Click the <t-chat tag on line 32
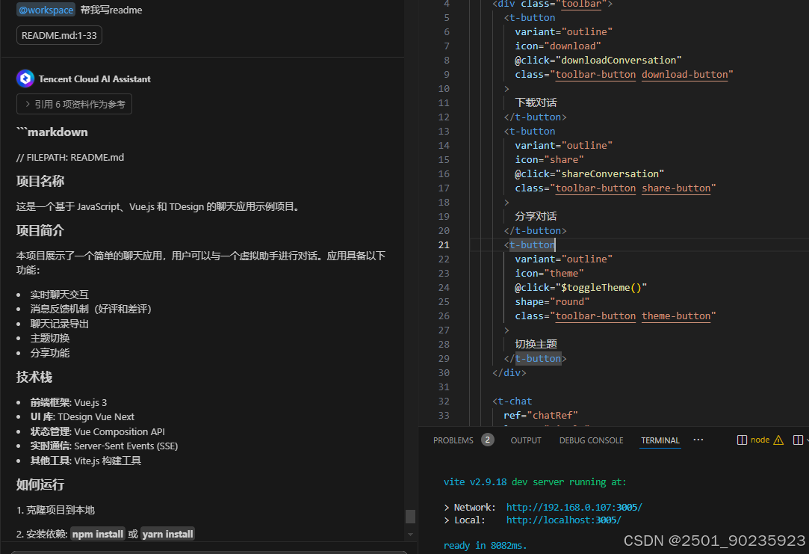 512,401
